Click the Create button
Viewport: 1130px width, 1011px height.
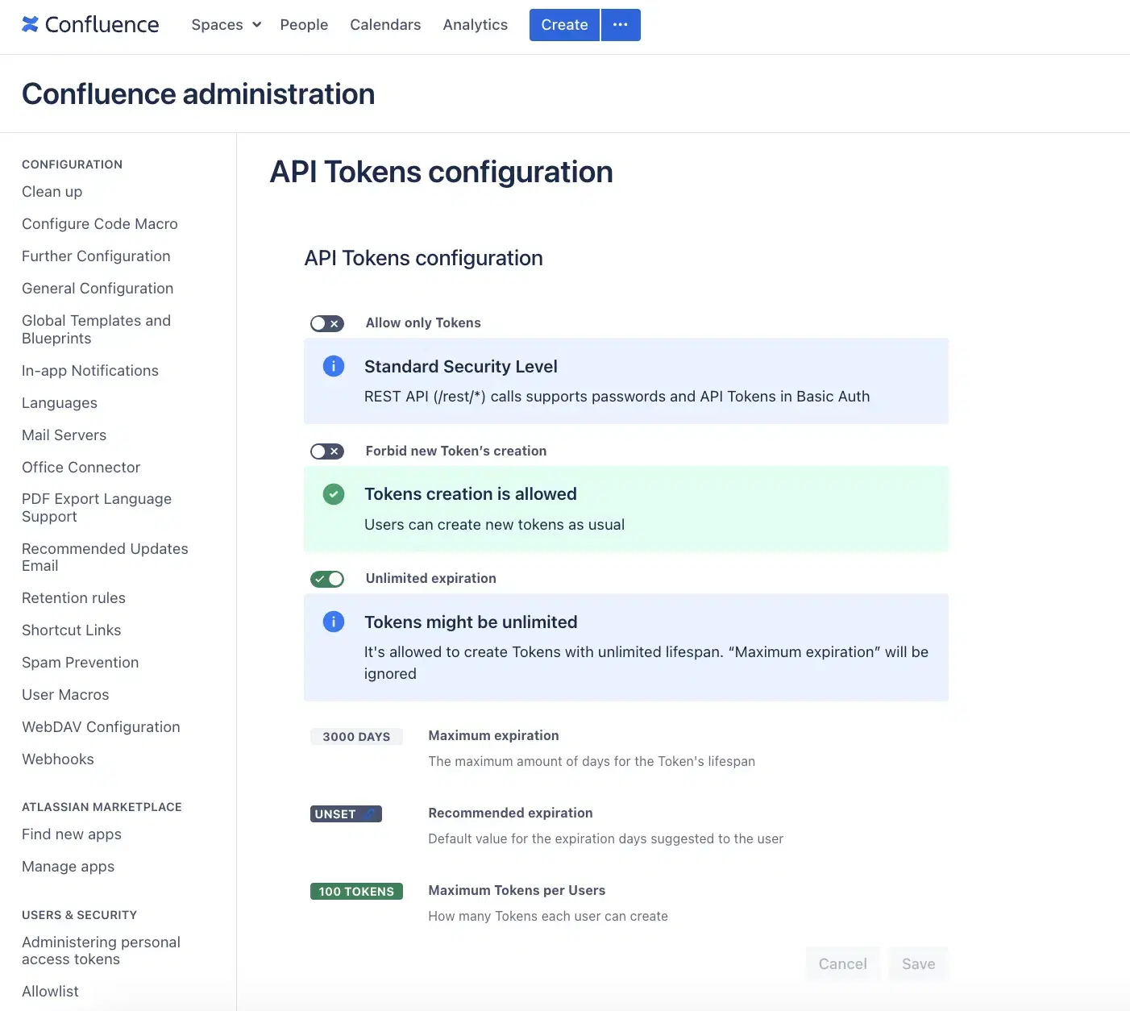564,25
